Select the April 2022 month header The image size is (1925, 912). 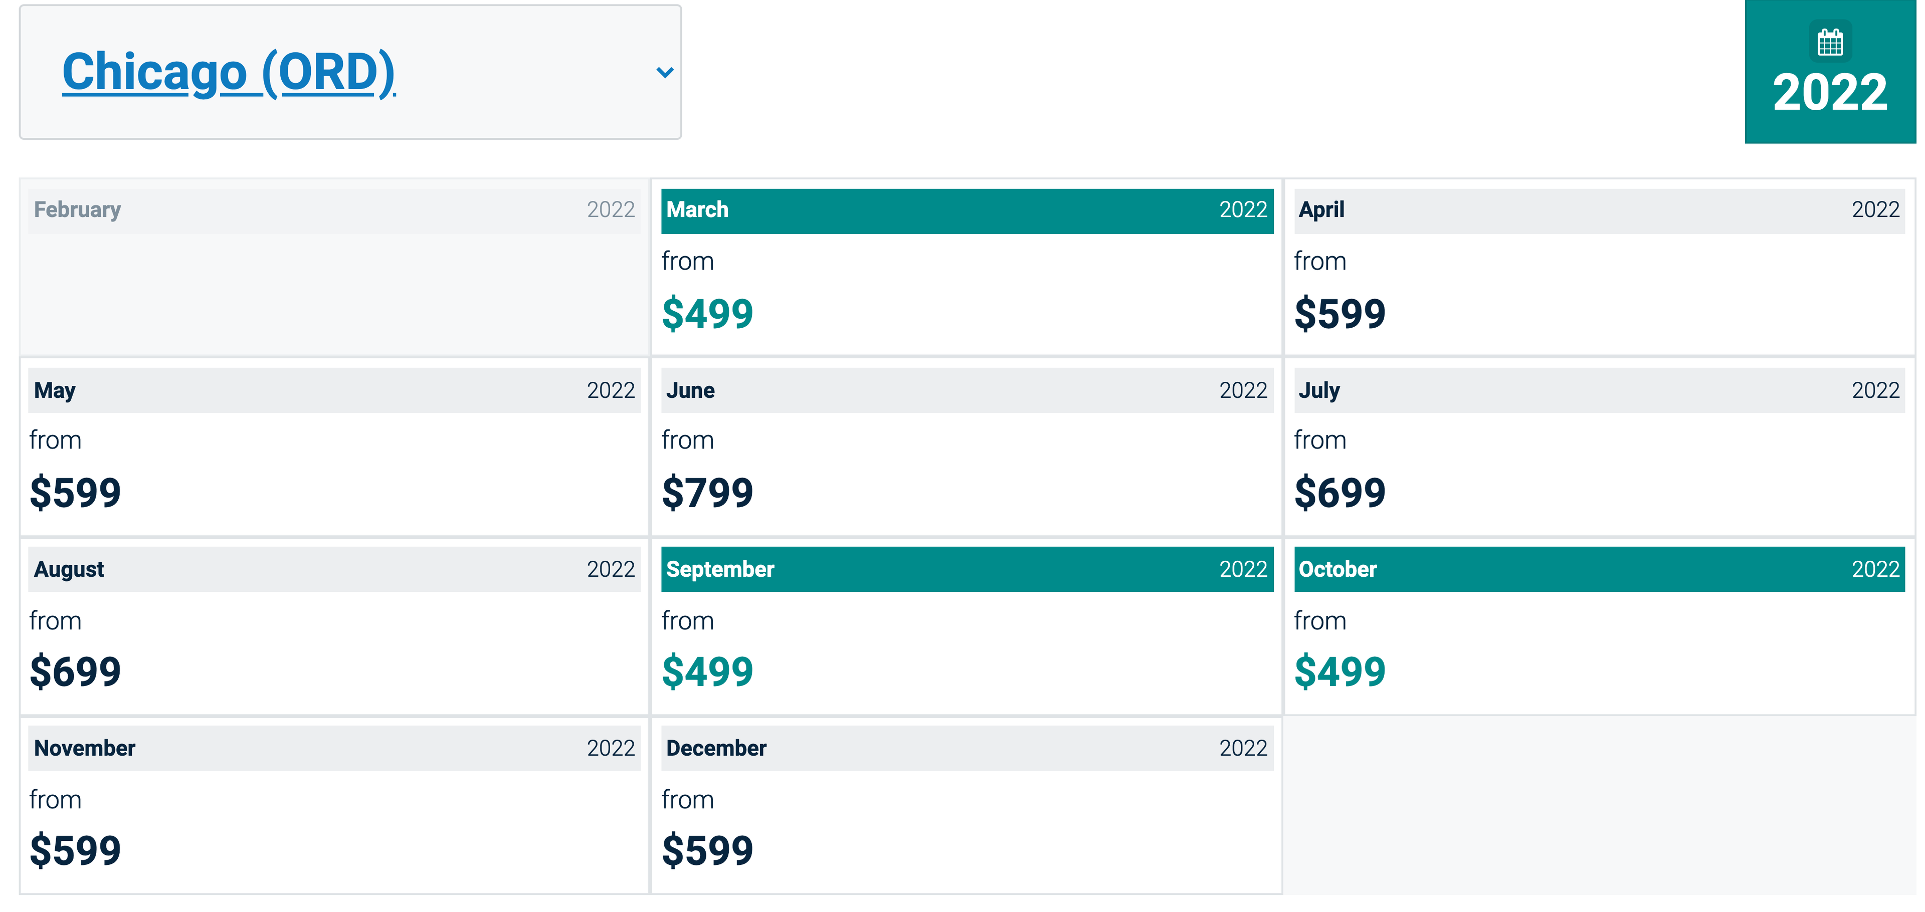click(x=1599, y=210)
